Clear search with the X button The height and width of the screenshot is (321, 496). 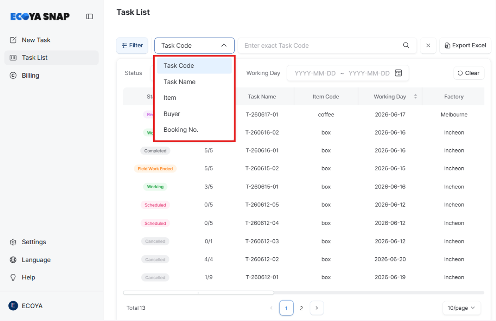428,46
